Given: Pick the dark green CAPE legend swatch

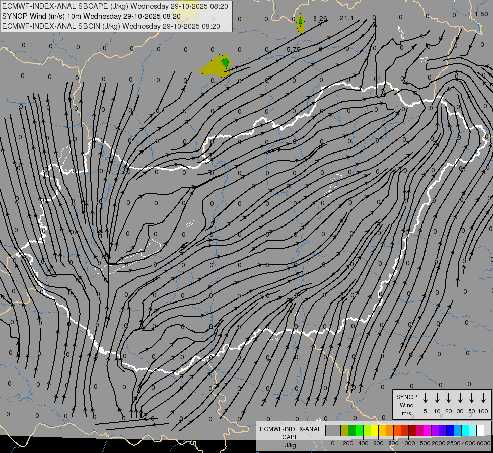Looking at the screenshot, I should click(352, 430).
